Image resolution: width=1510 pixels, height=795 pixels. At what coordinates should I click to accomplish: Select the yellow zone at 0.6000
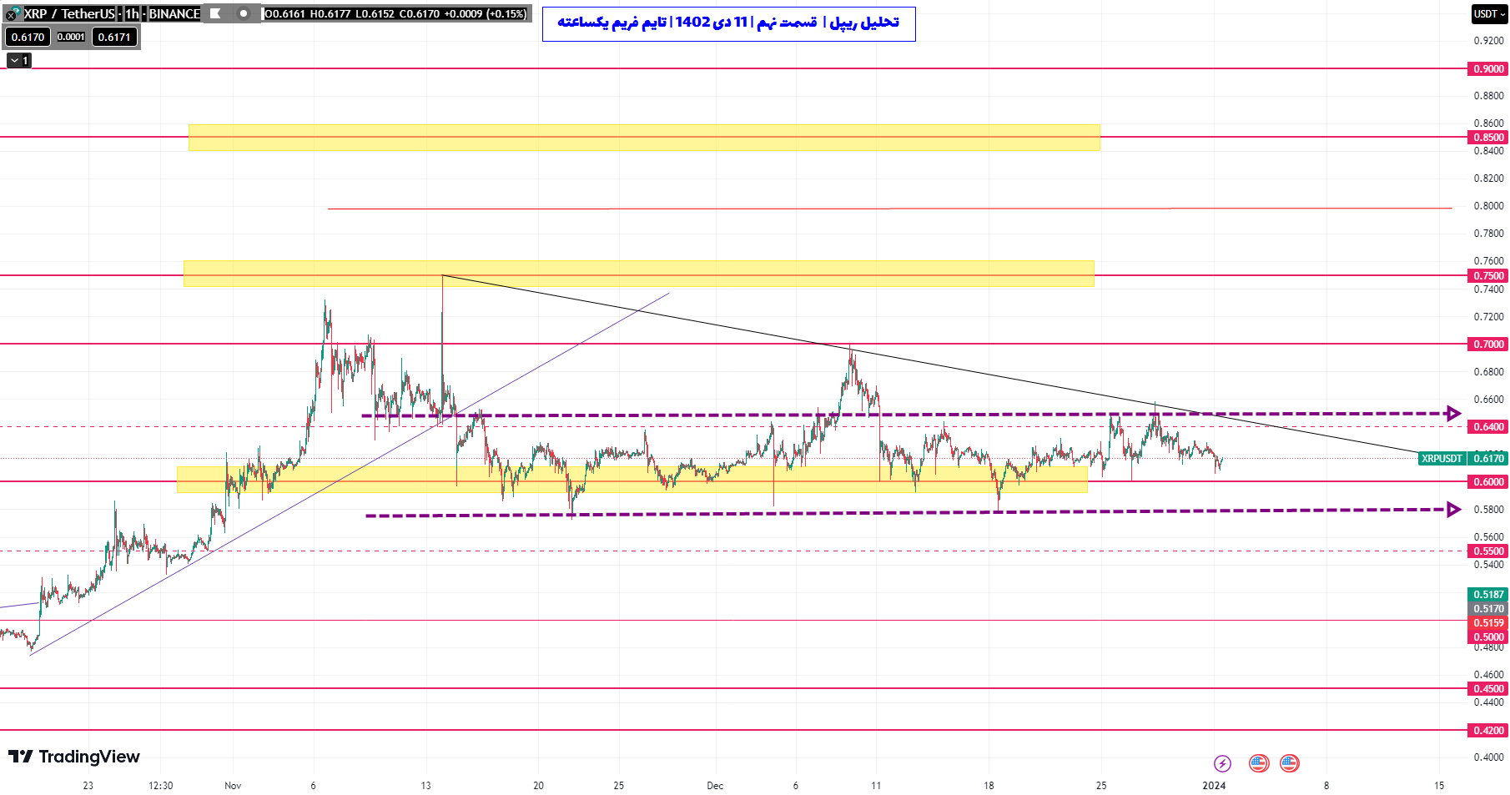point(632,480)
